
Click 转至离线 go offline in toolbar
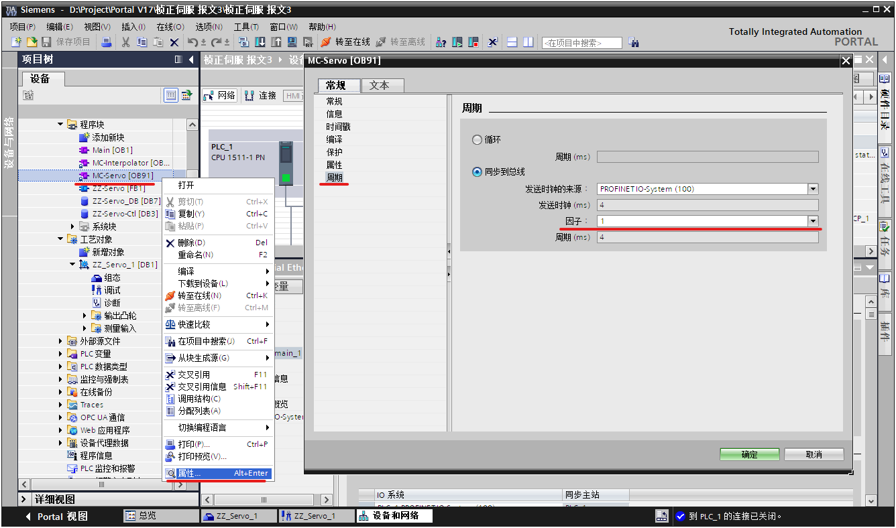tap(400, 42)
